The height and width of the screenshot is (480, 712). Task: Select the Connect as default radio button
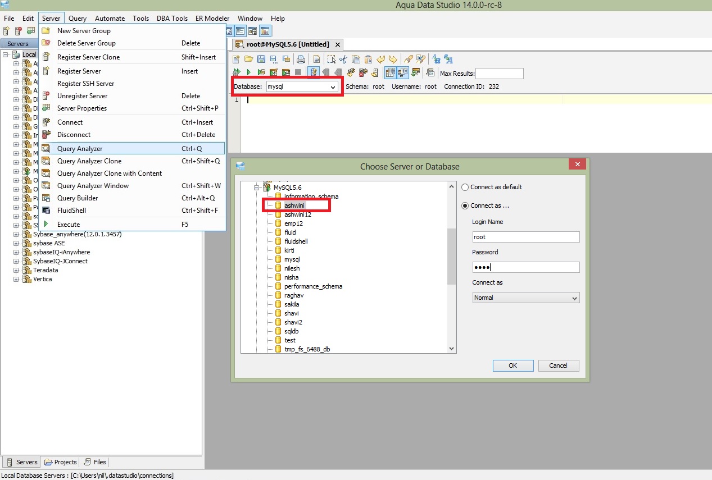[x=465, y=187]
